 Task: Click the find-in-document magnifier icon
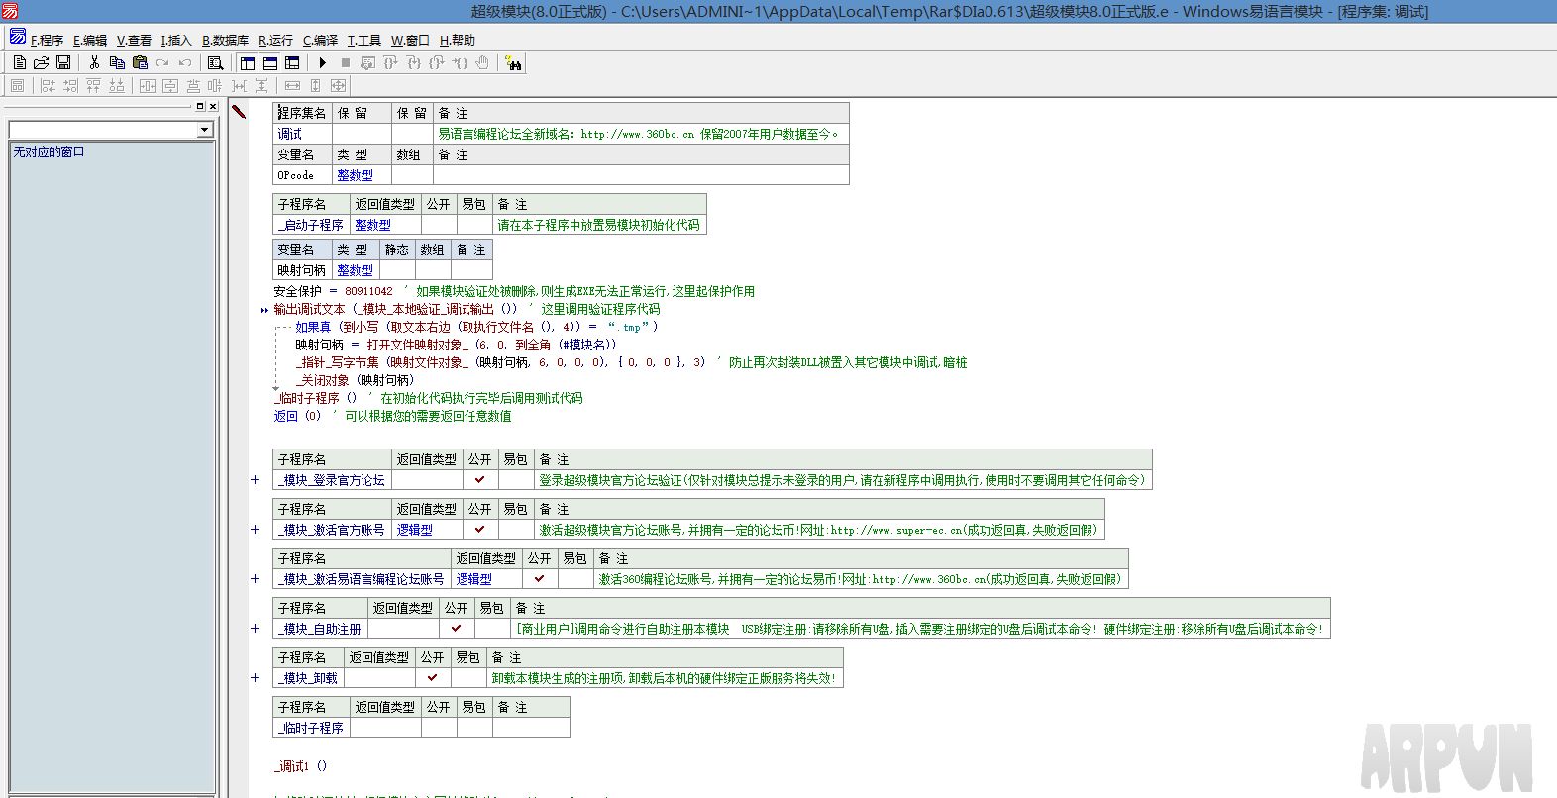[215, 63]
